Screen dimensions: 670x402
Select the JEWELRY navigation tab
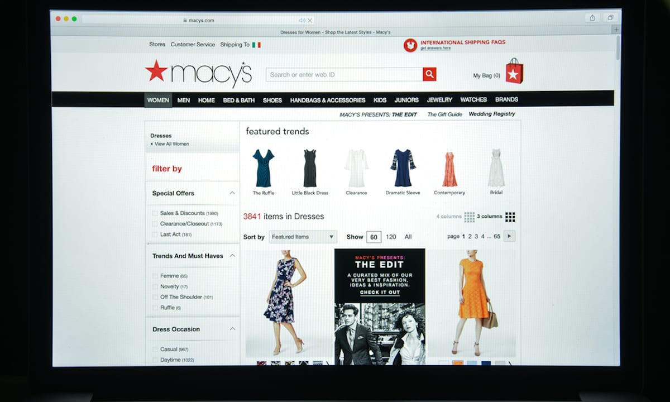click(x=439, y=100)
